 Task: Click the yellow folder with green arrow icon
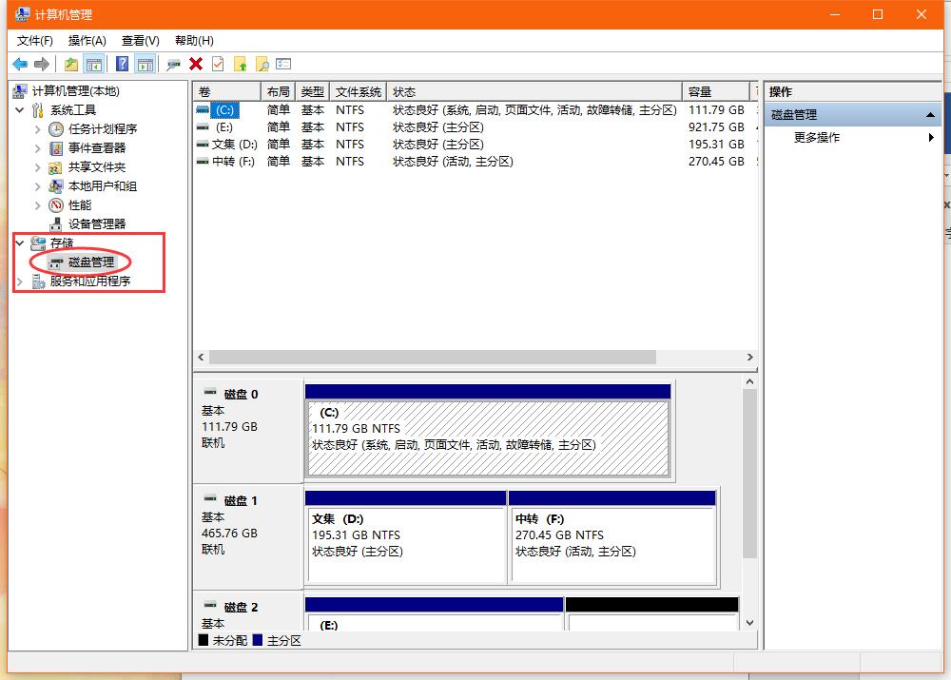pos(241,64)
